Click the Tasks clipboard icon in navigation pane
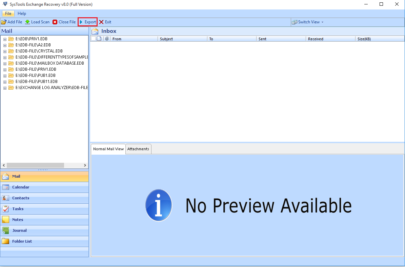This screenshot has height=267, width=405. [x=5, y=209]
